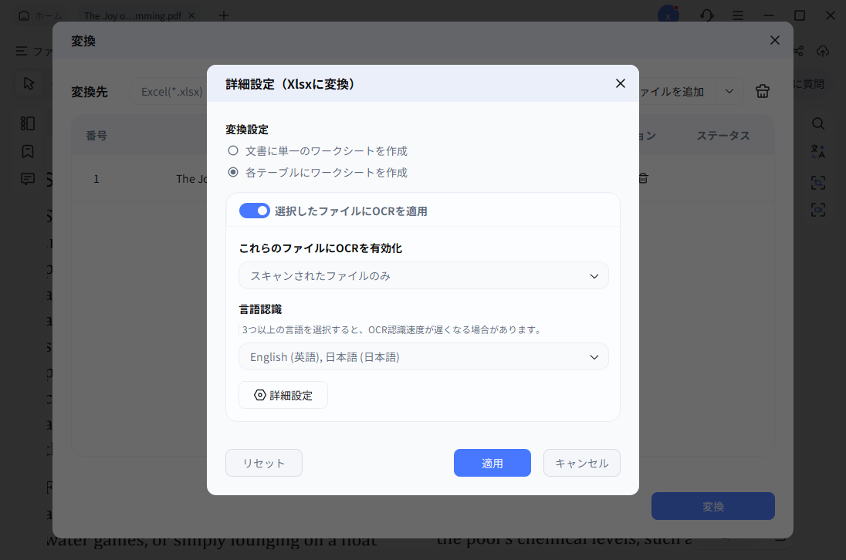The image size is (846, 560).
Task: Select the translate tool in the sidebar
Action: tap(818, 153)
